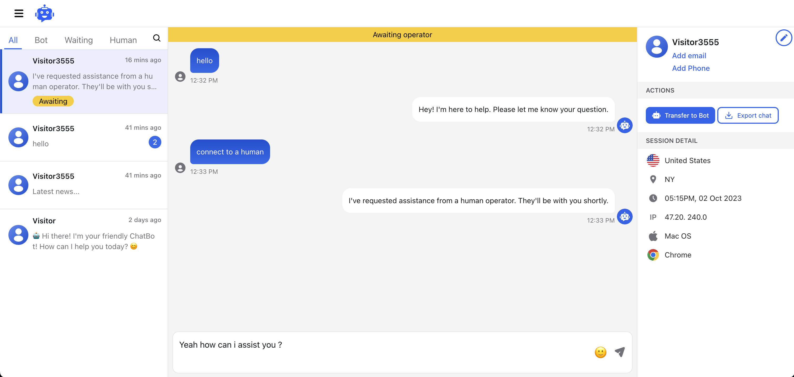This screenshot has width=794, height=377.
Task: Open the Visitor chat from 2 days ago
Action: (84, 234)
